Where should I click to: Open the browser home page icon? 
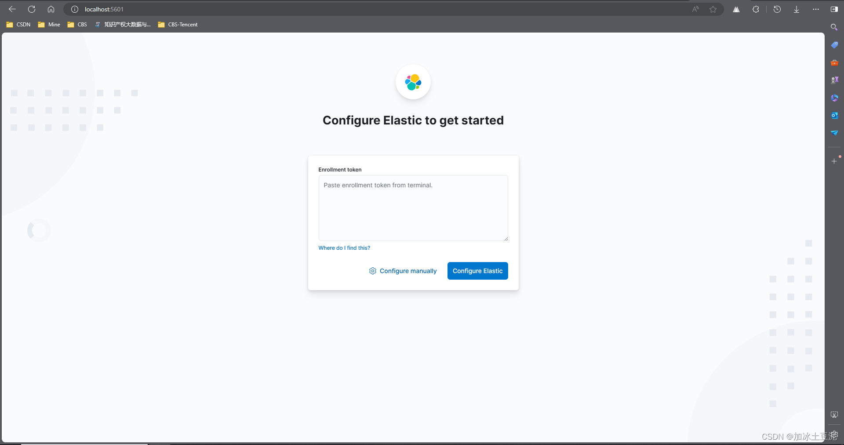[51, 9]
